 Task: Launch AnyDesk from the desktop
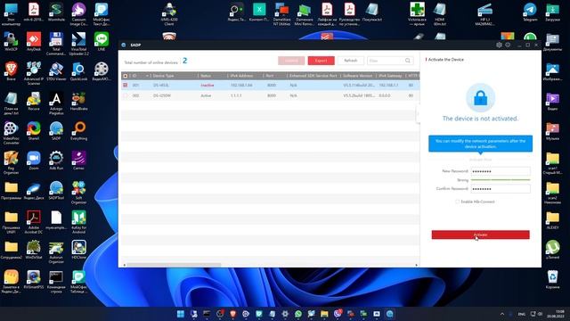(x=34, y=42)
